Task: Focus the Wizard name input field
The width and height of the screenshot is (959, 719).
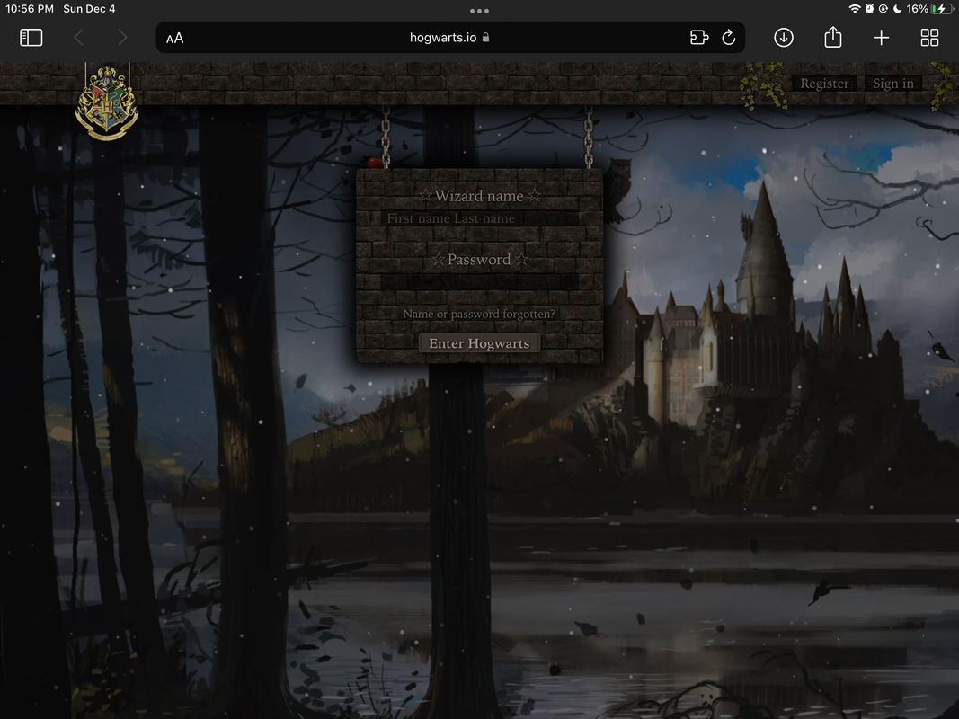Action: pos(480,218)
